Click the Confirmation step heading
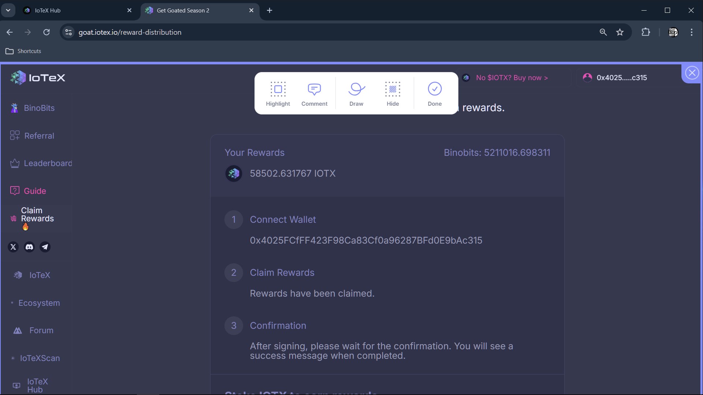 click(x=278, y=326)
